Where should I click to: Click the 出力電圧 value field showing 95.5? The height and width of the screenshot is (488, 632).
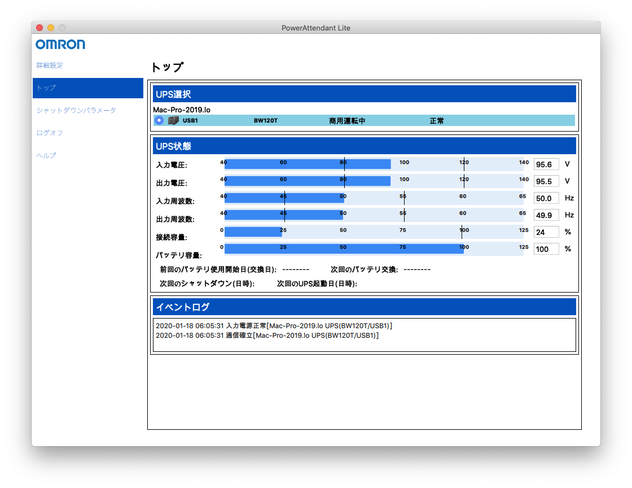point(546,181)
